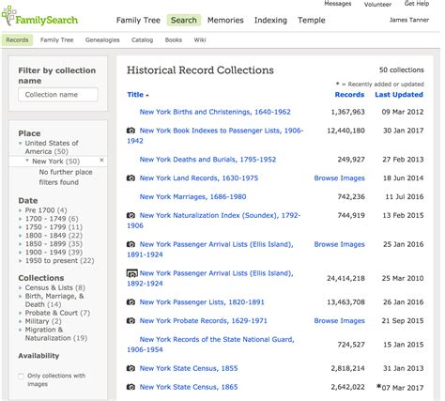Expand Census & Lists collections
Image resolution: width=445 pixels, height=401 pixels.
(21, 287)
